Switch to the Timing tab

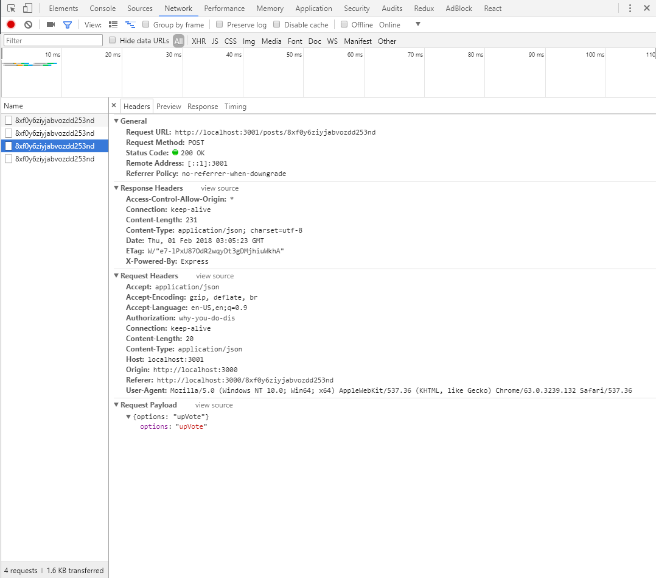click(236, 106)
